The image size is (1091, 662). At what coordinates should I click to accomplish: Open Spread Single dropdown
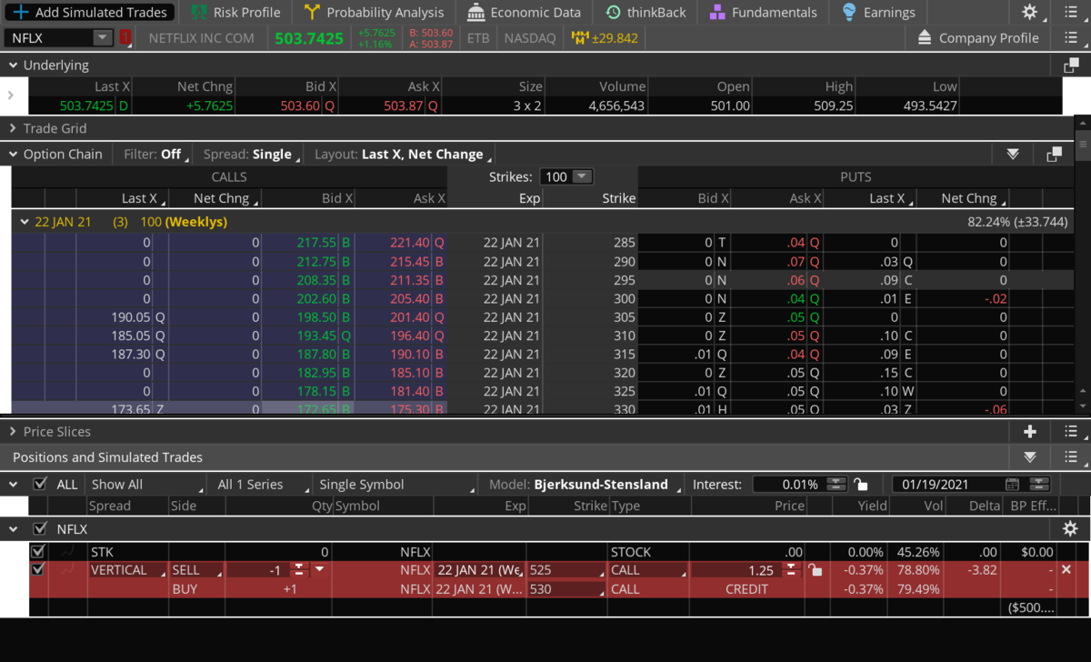250,155
